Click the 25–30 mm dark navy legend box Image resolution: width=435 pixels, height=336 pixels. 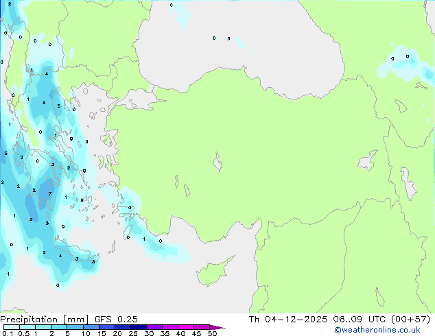[139, 327]
